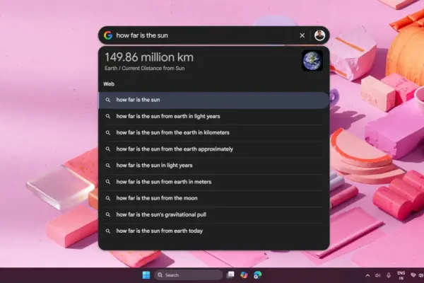
Task: Select 'how far is the sun from the moon'
Action: (213, 198)
